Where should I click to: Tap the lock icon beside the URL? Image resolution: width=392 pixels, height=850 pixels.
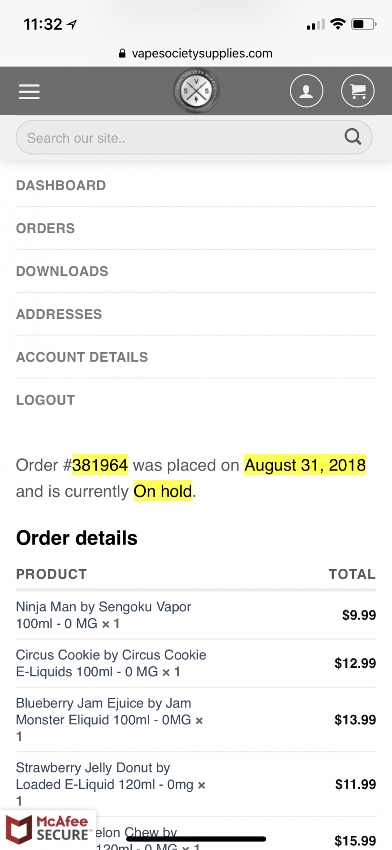[122, 54]
